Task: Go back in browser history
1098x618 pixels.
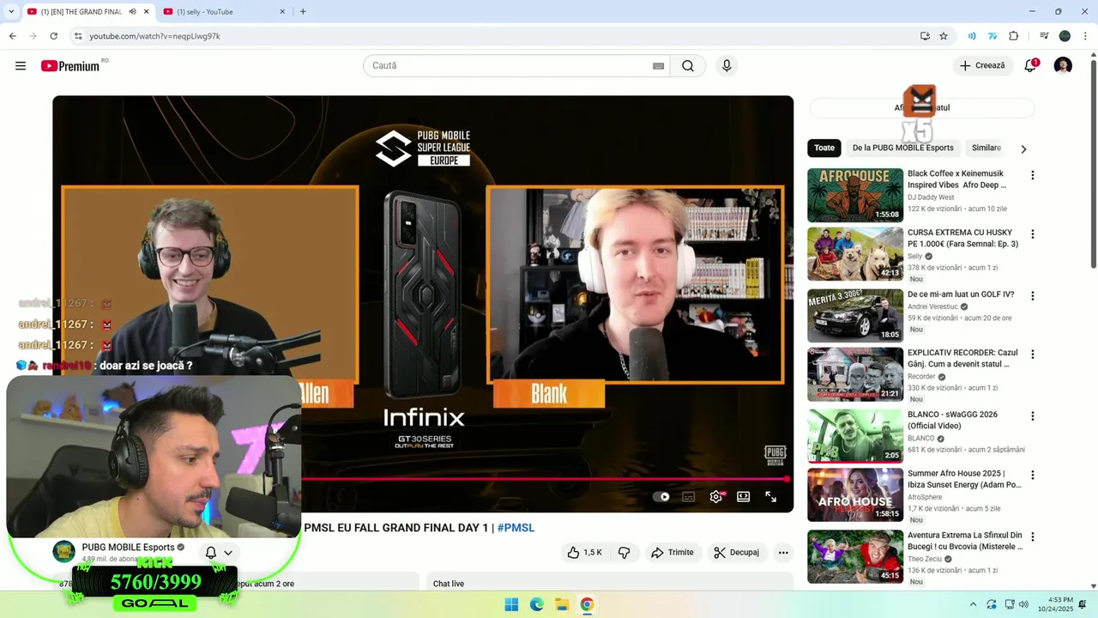Action: tap(13, 36)
